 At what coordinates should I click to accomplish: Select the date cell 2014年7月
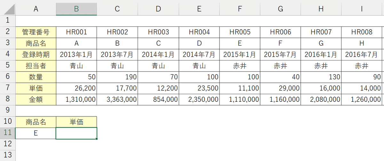pos(199,54)
